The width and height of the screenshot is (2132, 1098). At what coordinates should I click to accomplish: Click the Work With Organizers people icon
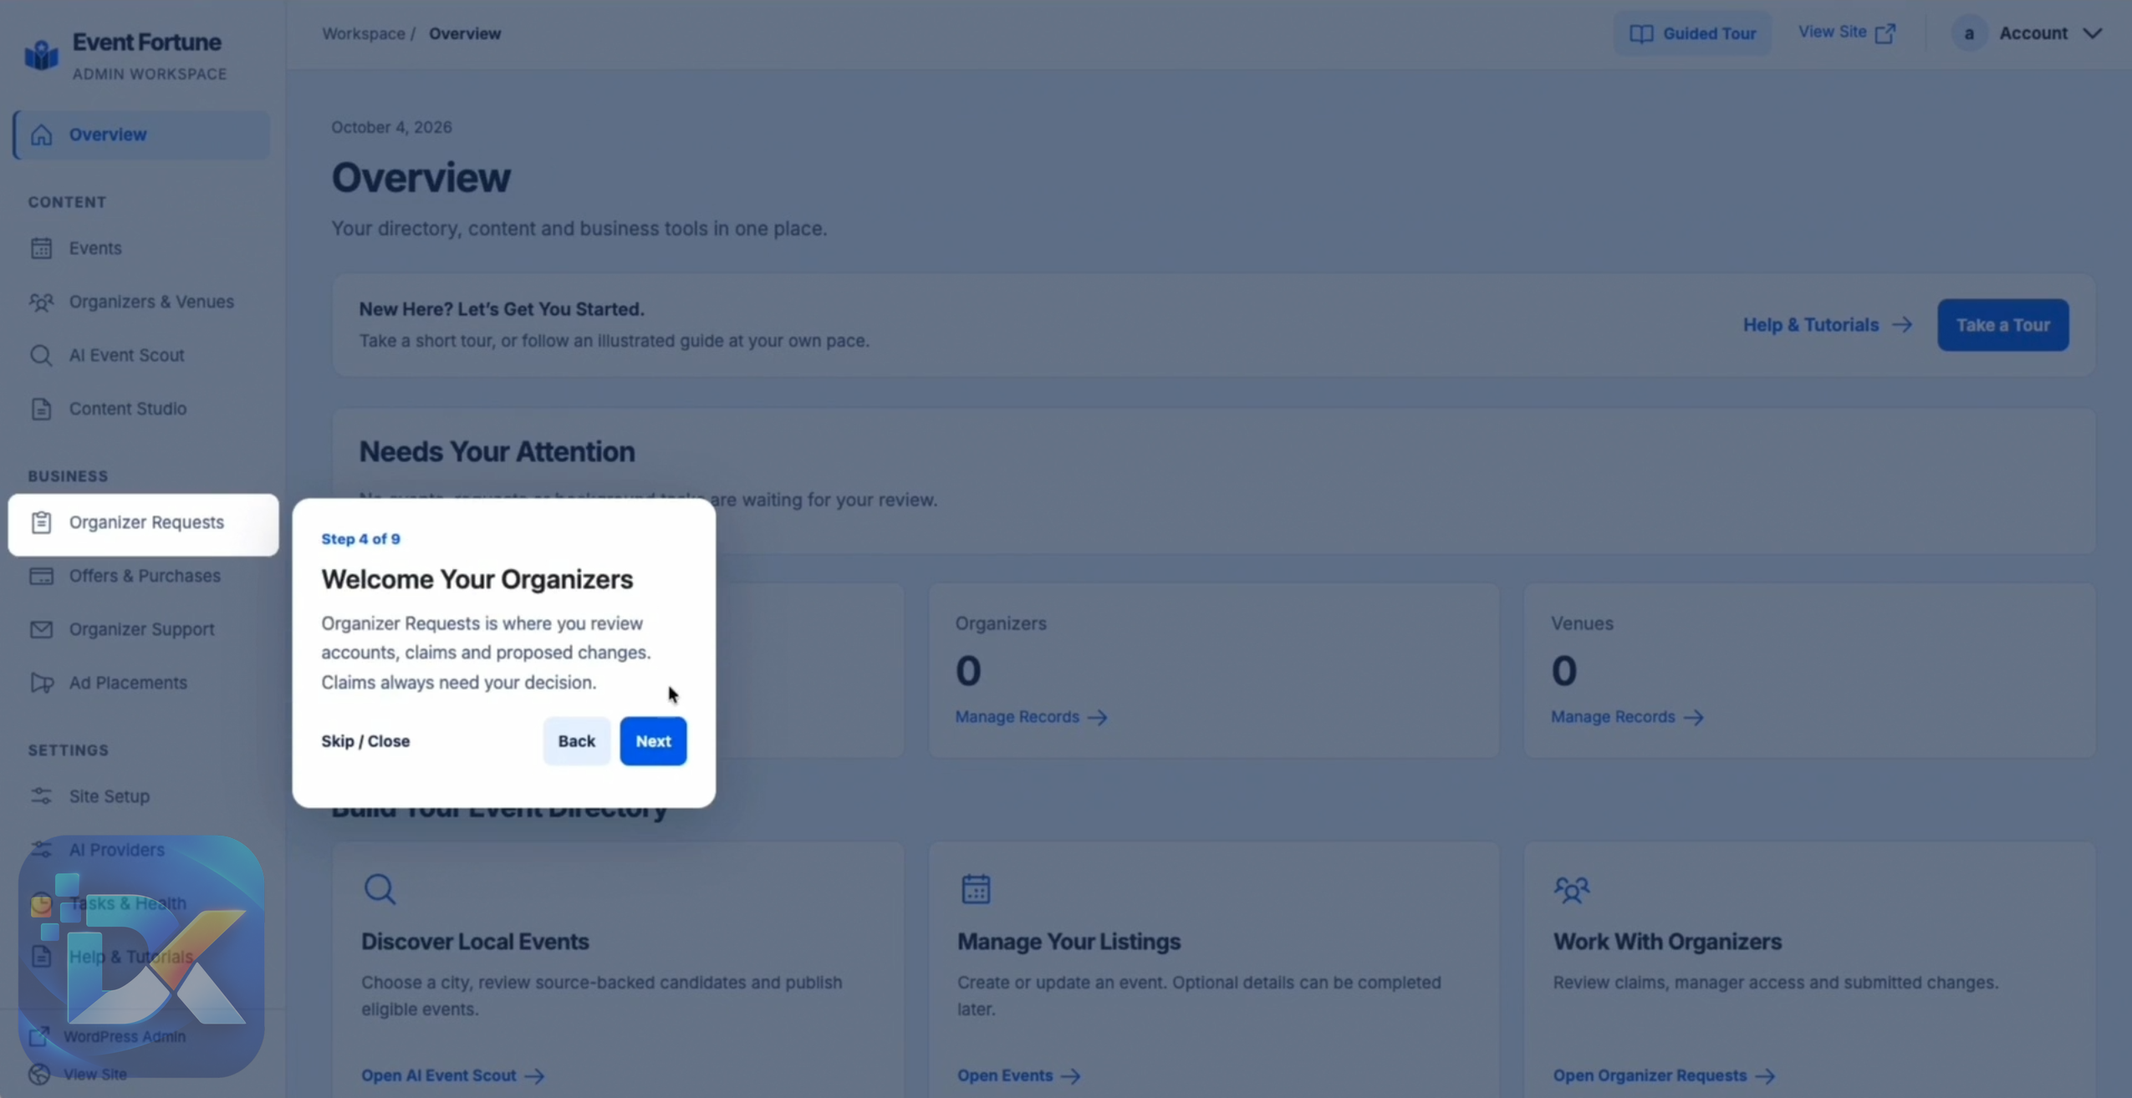pyautogui.click(x=1571, y=889)
